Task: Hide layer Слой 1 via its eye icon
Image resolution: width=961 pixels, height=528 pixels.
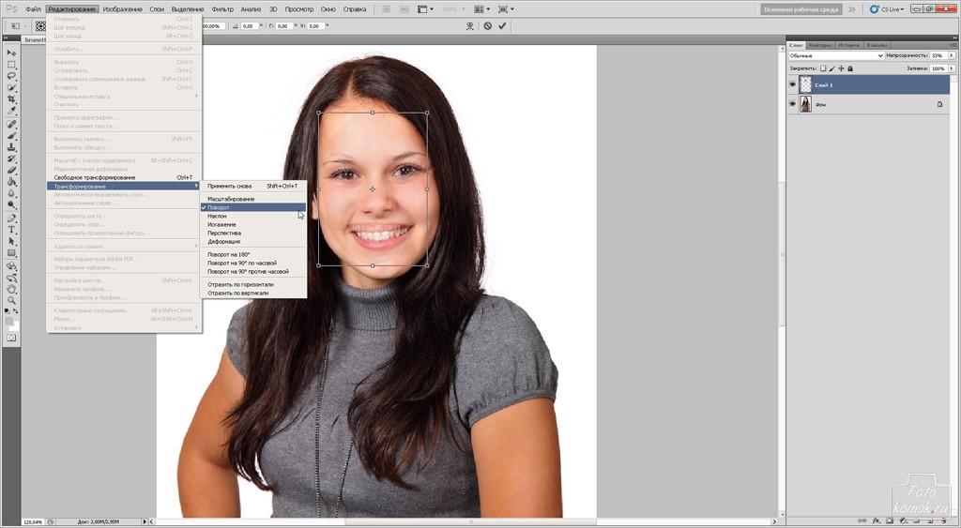Action: [x=792, y=85]
